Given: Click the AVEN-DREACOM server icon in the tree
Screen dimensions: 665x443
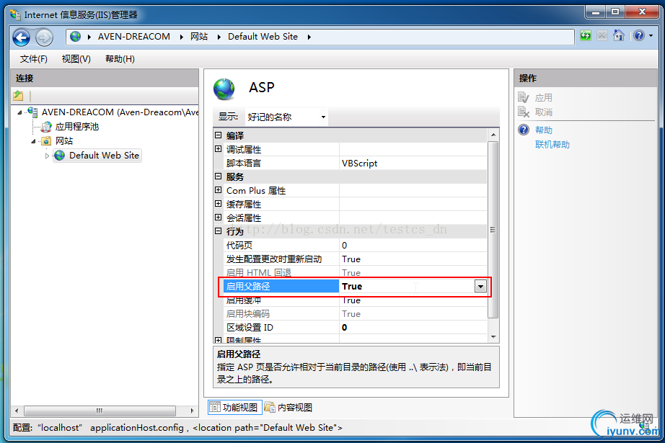Looking at the screenshot, I should tap(32, 112).
